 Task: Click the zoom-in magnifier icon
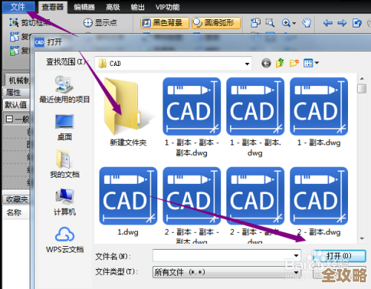click(x=286, y=23)
